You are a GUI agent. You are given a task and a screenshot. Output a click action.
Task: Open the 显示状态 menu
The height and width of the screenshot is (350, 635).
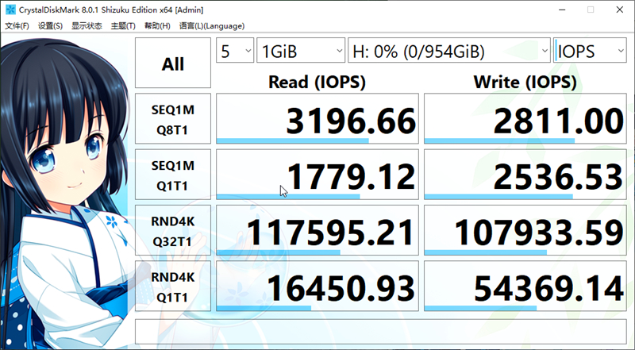(87, 26)
